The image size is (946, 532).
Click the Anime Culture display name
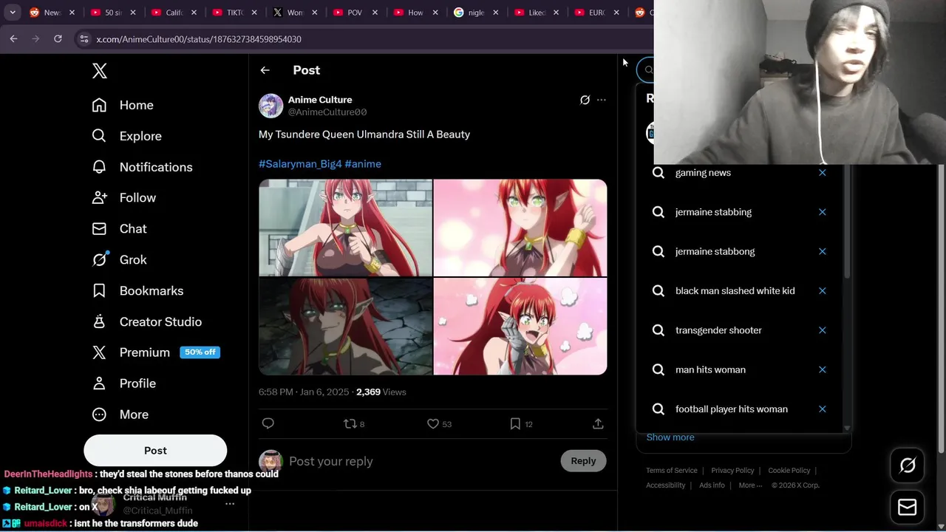[x=320, y=100]
